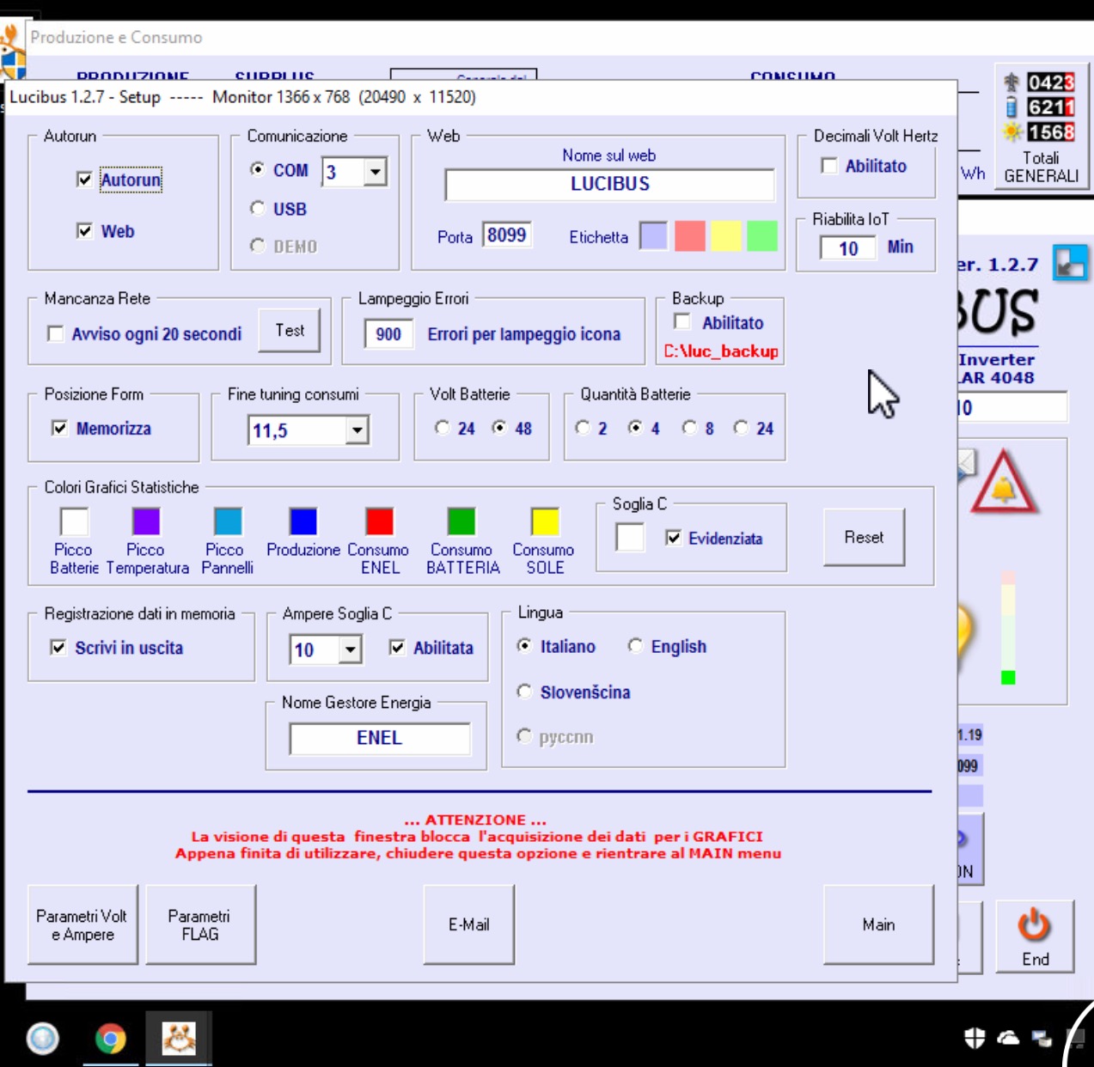Image resolution: width=1094 pixels, height=1067 pixels.
Task: Open the E-Mail settings button
Action: click(469, 924)
